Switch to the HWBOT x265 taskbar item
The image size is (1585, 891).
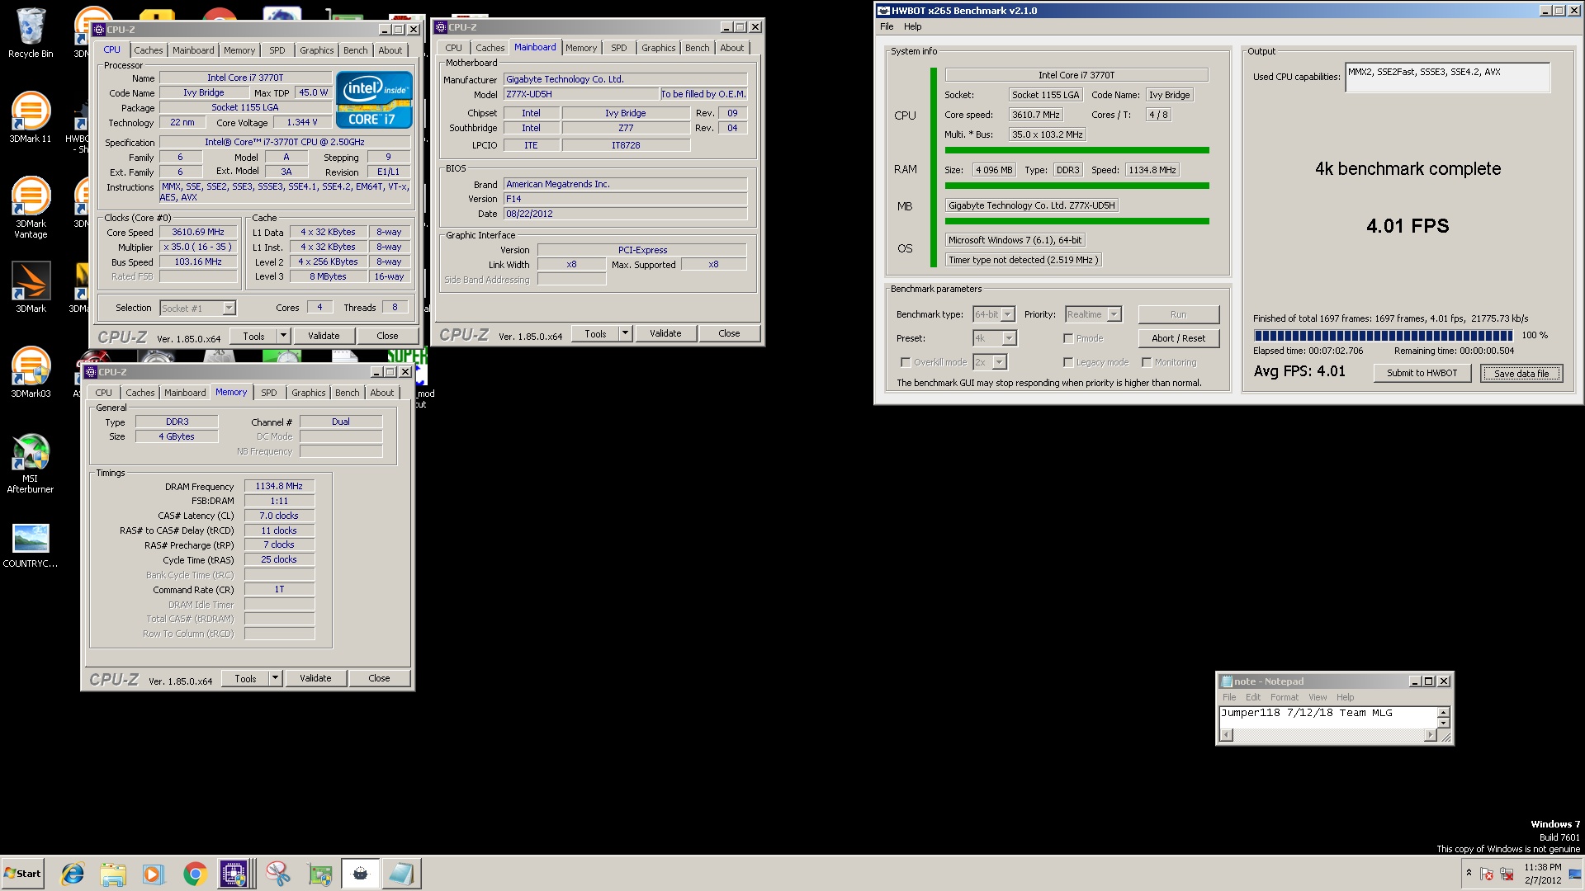coord(361,874)
